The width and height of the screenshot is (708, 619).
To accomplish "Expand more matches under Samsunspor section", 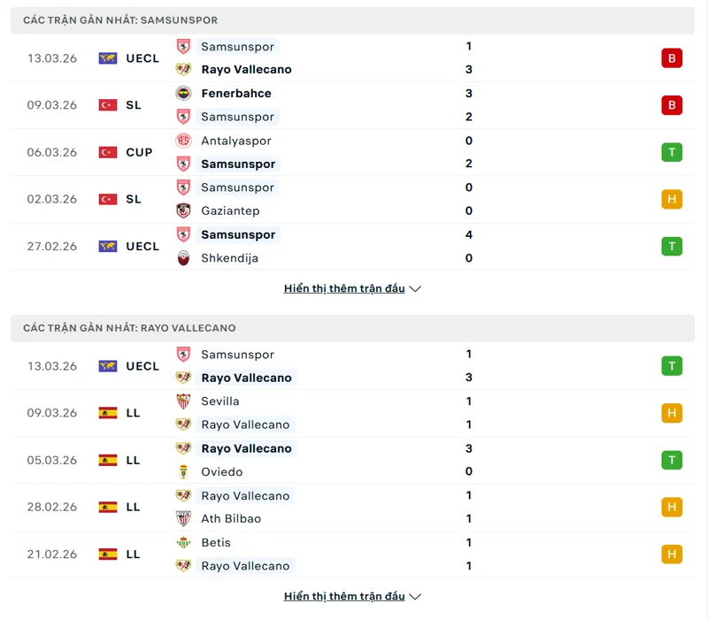I will pos(352,288).
